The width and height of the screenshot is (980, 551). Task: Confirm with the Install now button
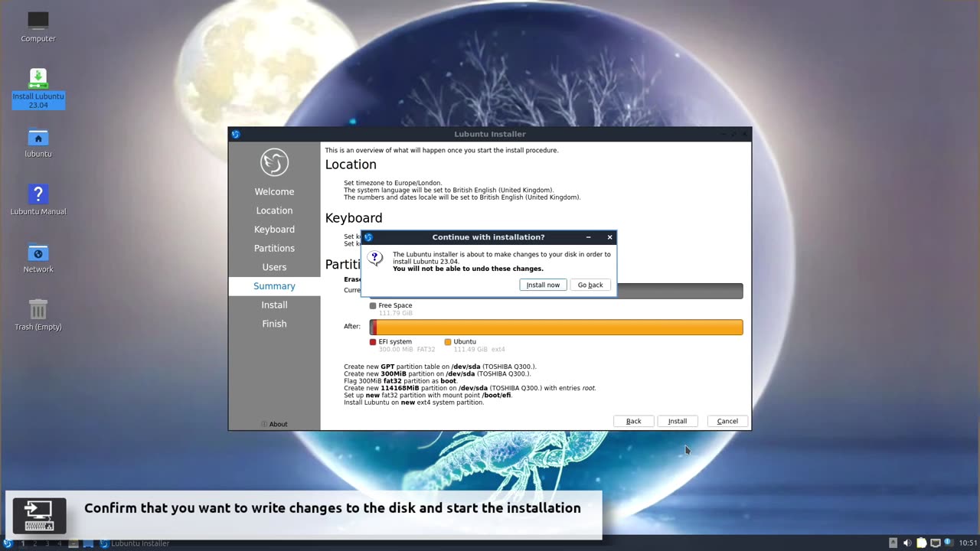click(x=543, y=285)
